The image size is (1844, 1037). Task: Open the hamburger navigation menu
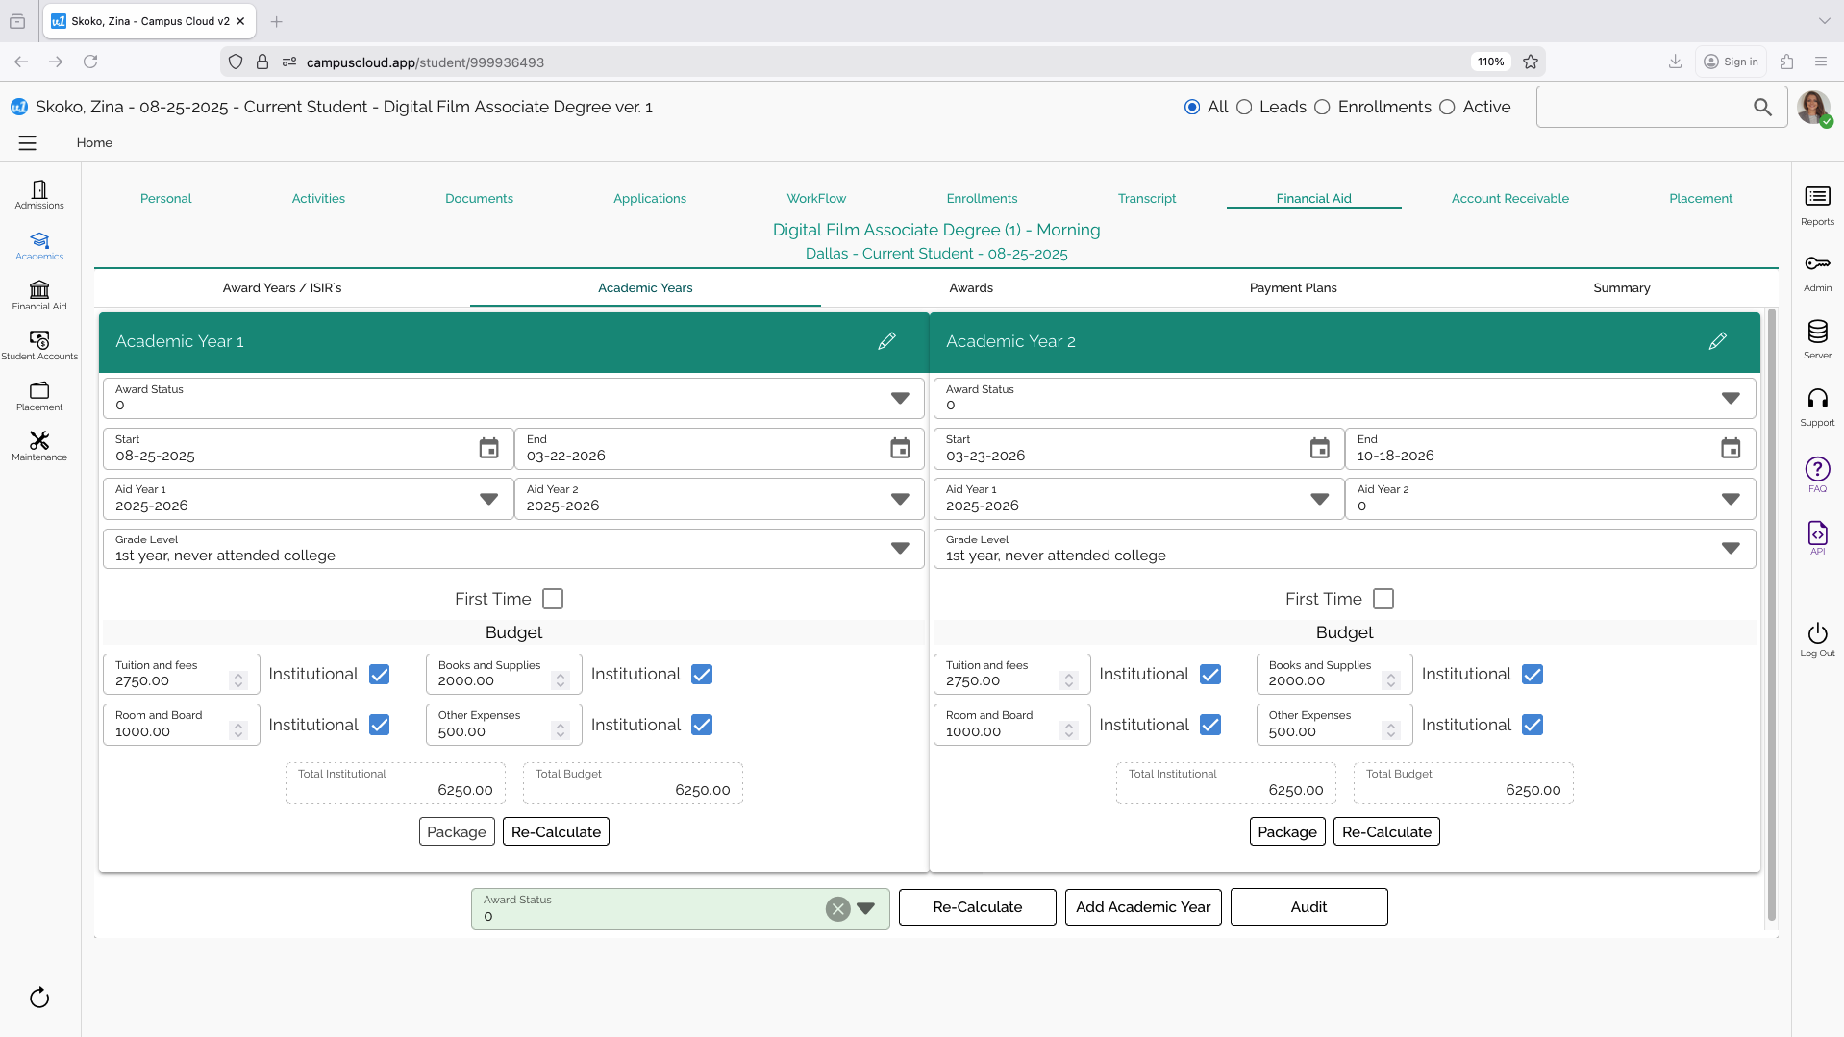click(x=28, y=143)
